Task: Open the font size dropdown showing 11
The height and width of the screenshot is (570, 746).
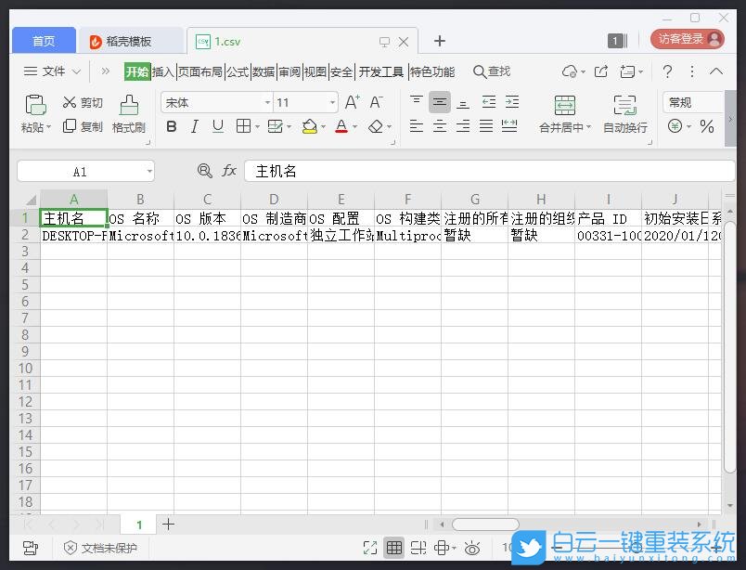Action: [x=304, y=102]
